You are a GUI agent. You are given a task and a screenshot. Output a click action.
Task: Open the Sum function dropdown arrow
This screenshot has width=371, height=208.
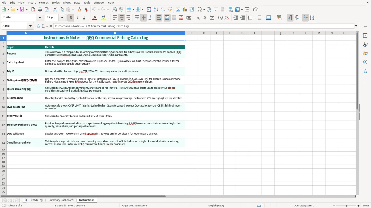point(47,26)
